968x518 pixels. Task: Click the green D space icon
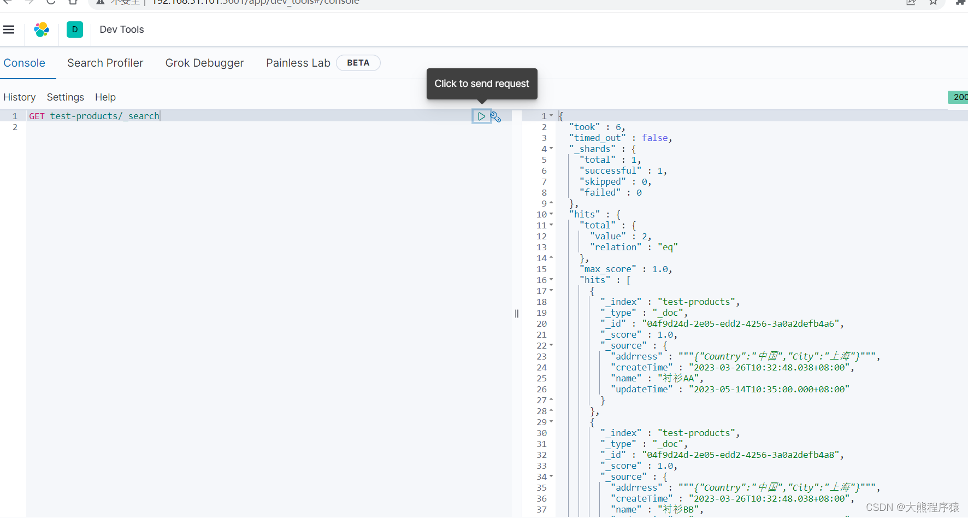[x=75, y=30]
